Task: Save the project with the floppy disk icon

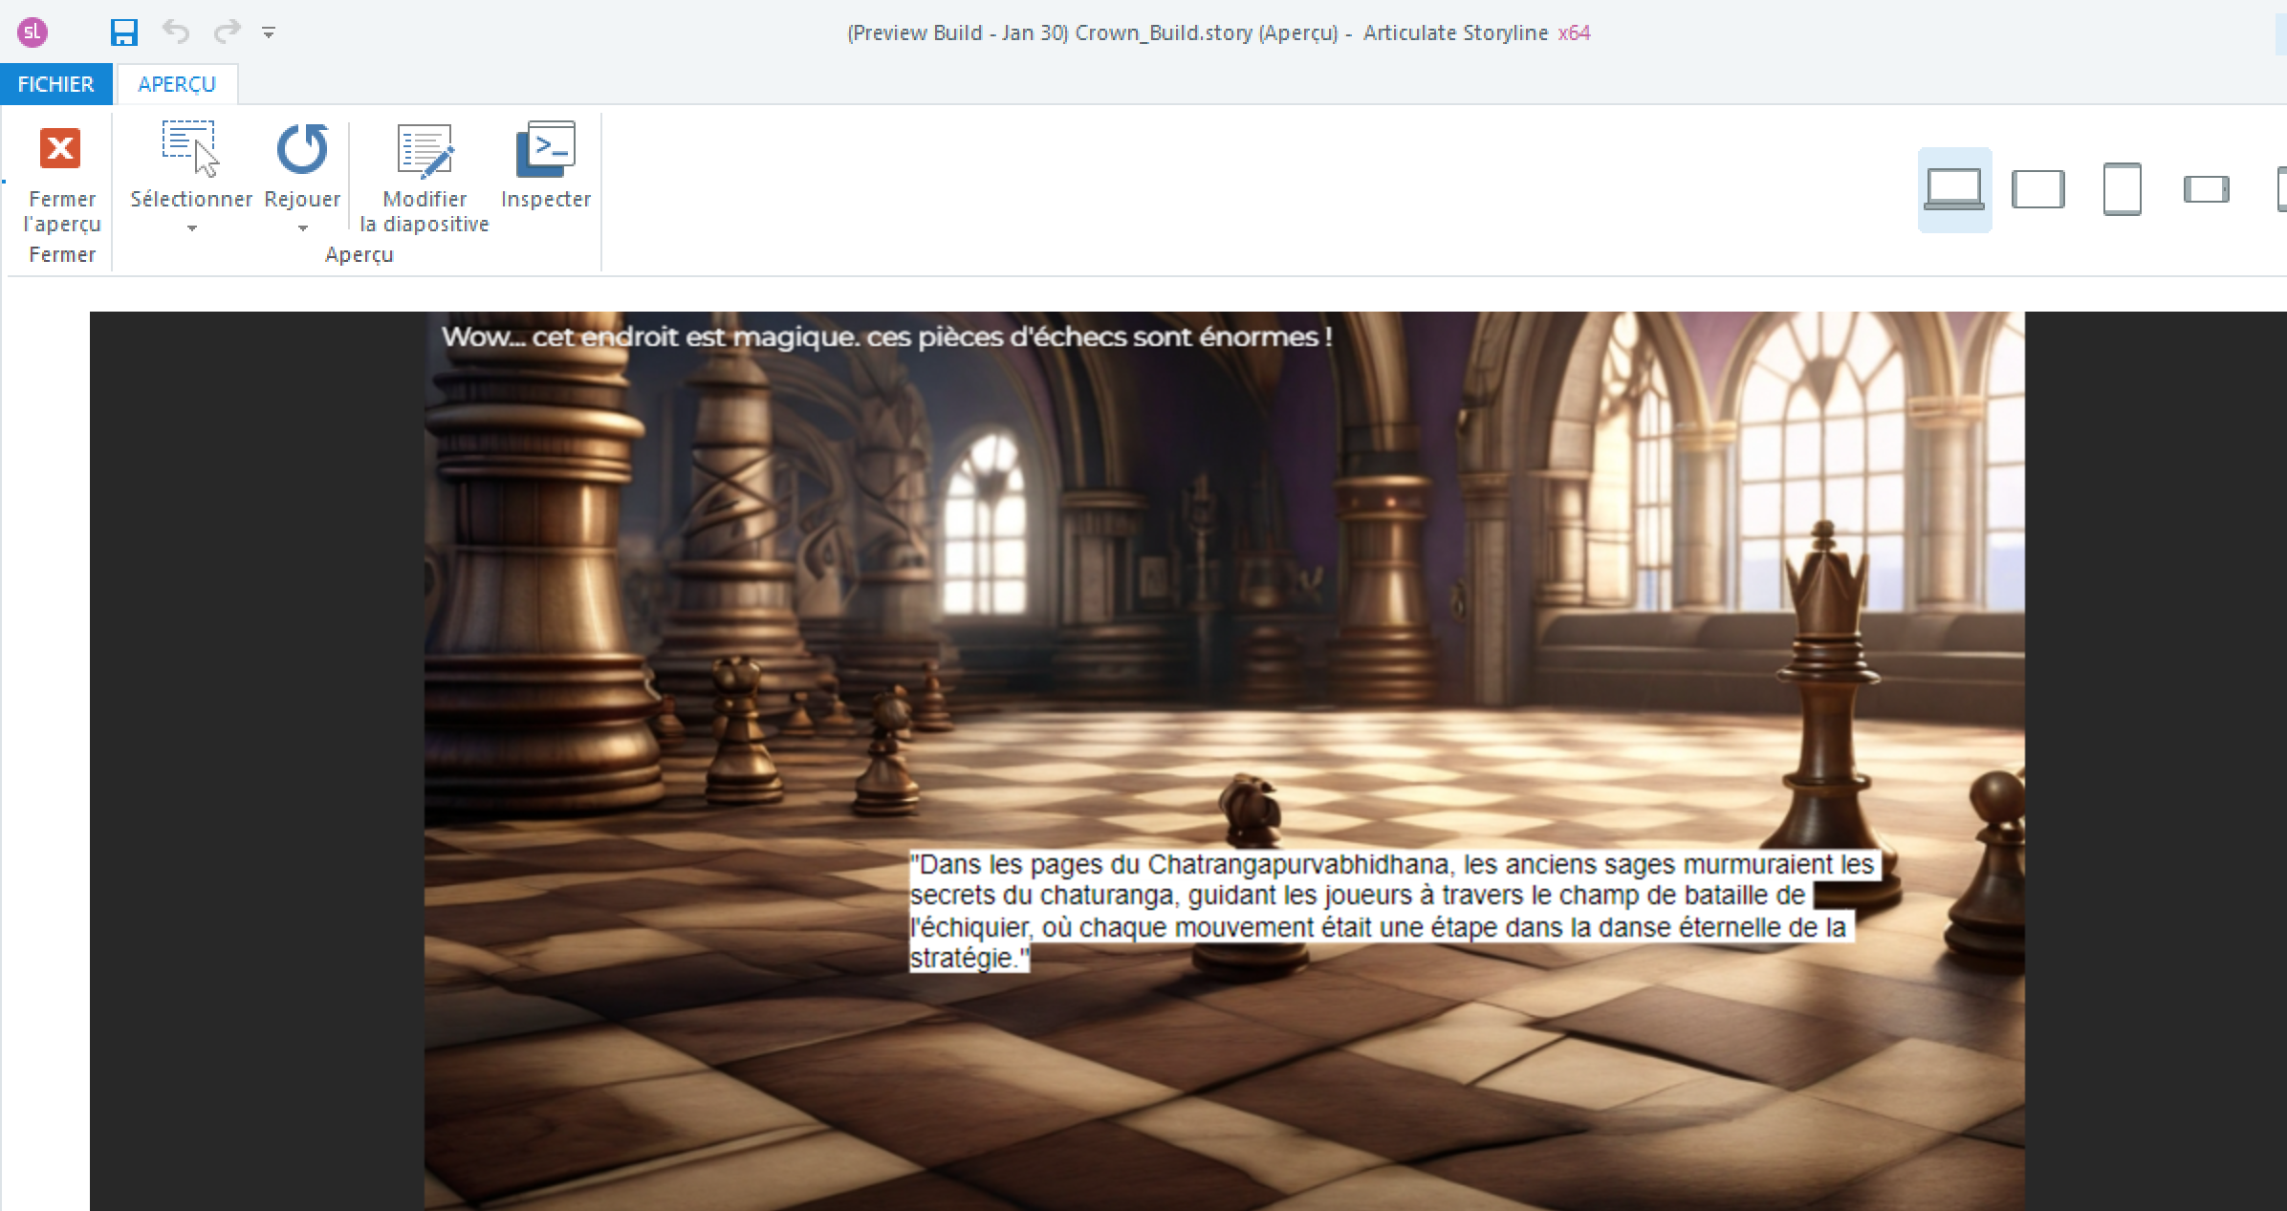Action: [124, 32]
